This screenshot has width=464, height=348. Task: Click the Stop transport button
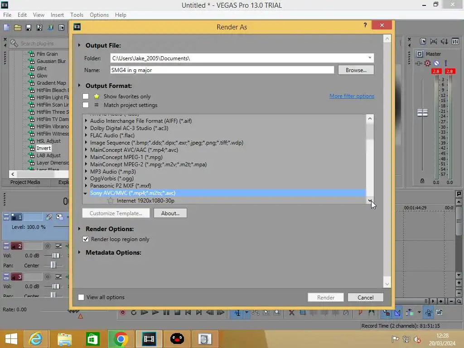point(177,313)
